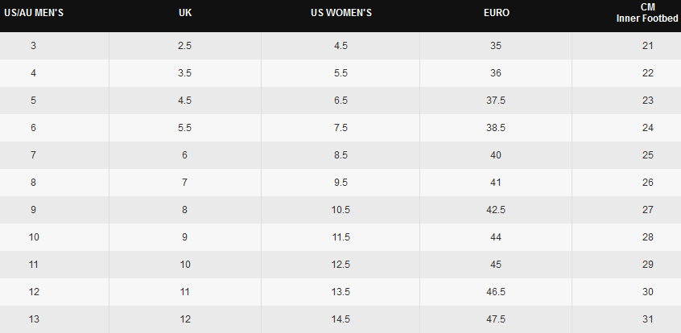Click US/AU Men's size 3 cell
Image resolution: width=681 pixels, height=333 pixels.
(x=33, y=46)
